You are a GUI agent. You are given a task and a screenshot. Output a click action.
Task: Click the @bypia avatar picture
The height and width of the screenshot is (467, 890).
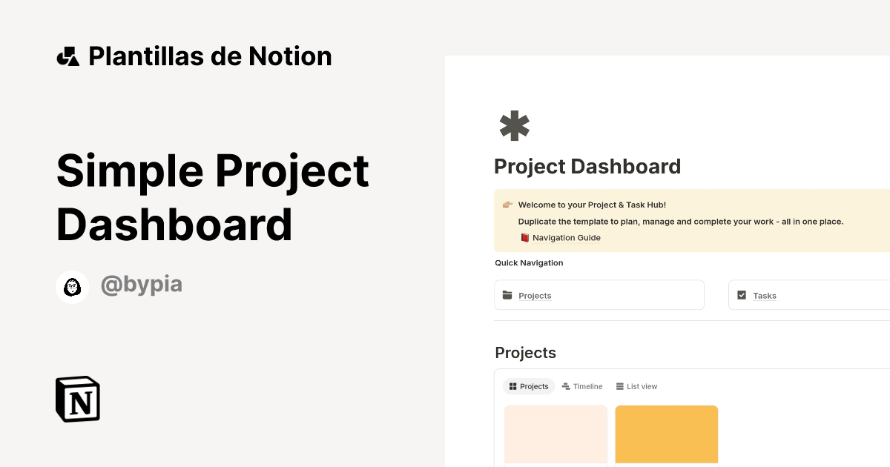point(72,287)
